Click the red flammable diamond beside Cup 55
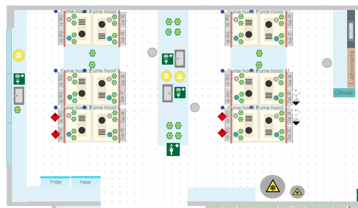358x208 pixels. 55,117
